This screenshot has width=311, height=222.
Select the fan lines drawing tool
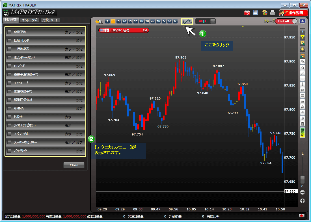tap(302, 107)
